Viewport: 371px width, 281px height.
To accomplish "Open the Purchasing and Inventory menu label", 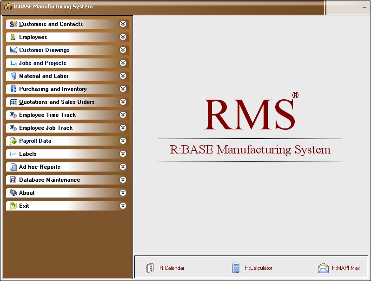I will 53,89.
